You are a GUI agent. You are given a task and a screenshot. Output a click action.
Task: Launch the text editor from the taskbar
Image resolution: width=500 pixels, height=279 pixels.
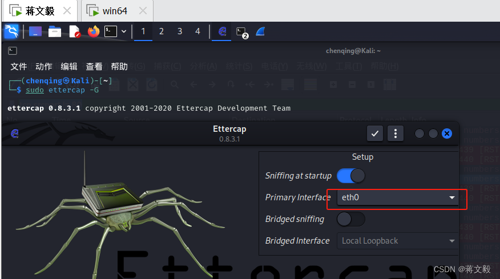pyautogui.click(x=75, y=31)
